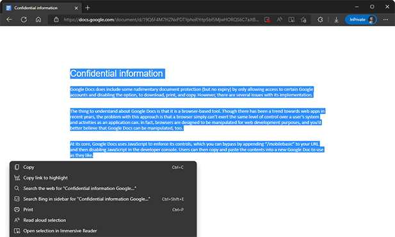View site information via the lock icon
The width and height of the screenshot is (395, 237).
click(x=56, y=20)
